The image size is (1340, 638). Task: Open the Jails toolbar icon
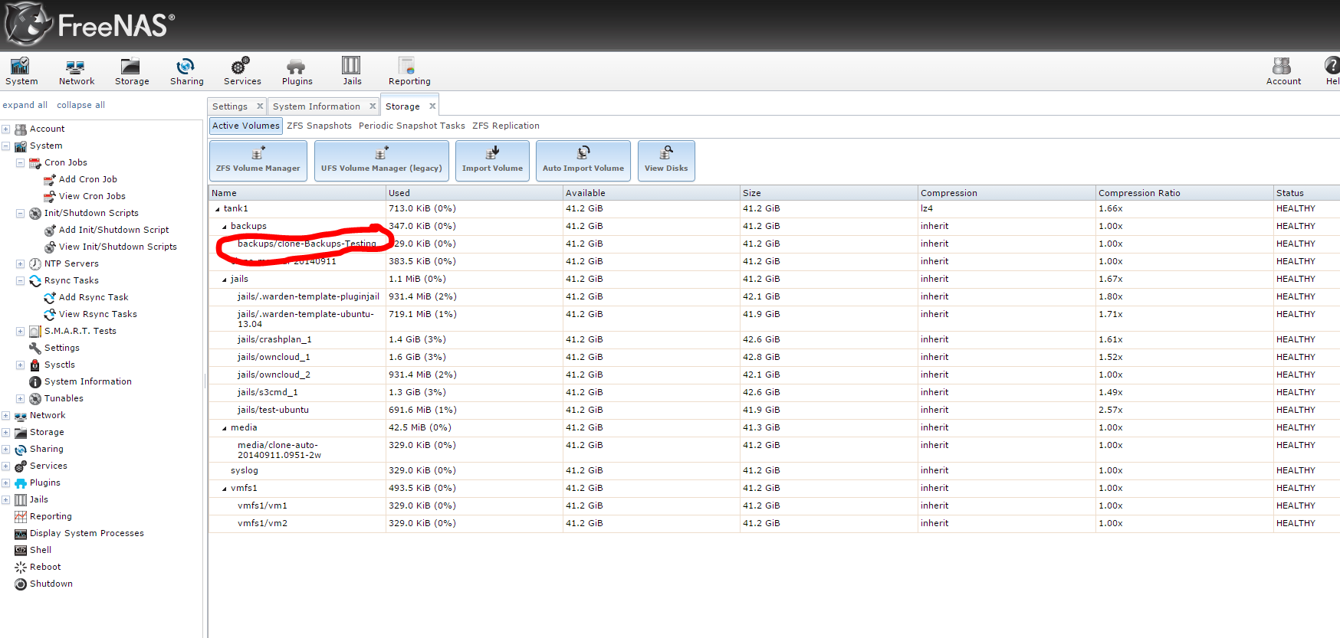[x=352, y=71]
